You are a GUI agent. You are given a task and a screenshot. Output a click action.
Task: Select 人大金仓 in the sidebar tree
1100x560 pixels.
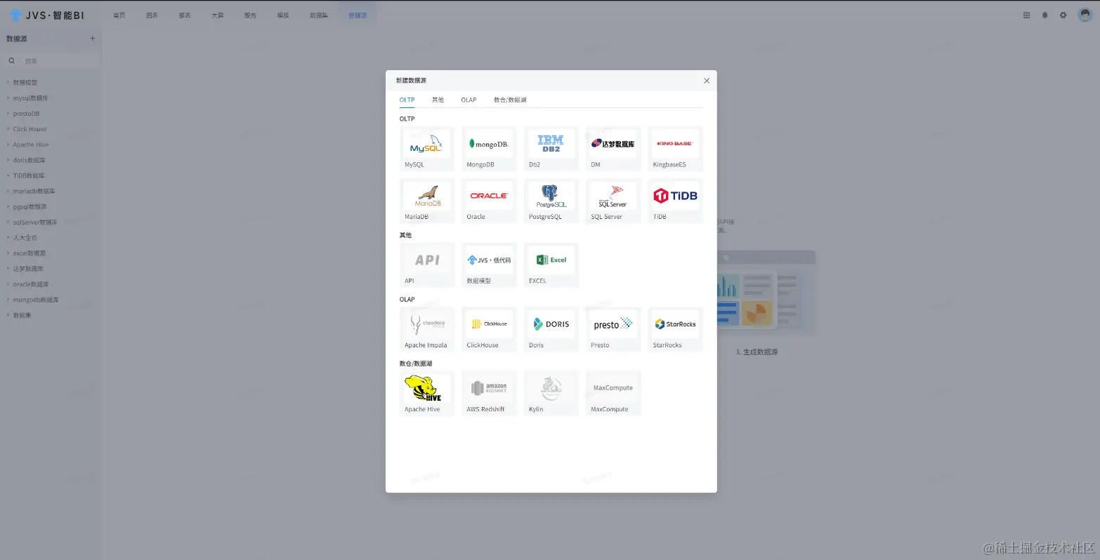[x=25, y=237]
